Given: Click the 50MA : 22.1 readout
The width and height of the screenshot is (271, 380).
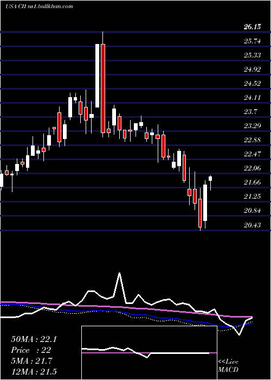Looking at the screenshot, I should click(34, 339).
